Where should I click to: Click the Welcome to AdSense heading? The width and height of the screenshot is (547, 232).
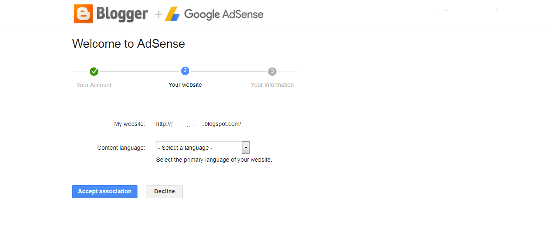click(x=128, y=44)
